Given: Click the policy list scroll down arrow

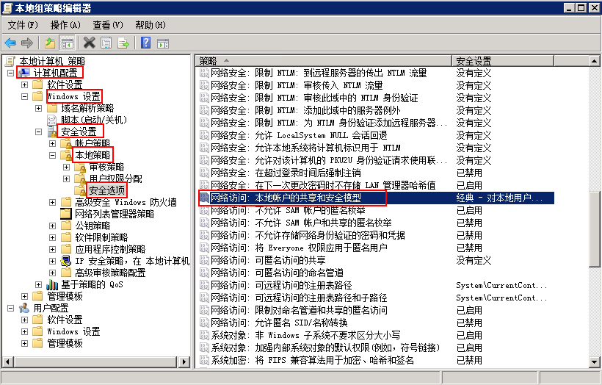Looking at the screenshot, I should point(594,361).
